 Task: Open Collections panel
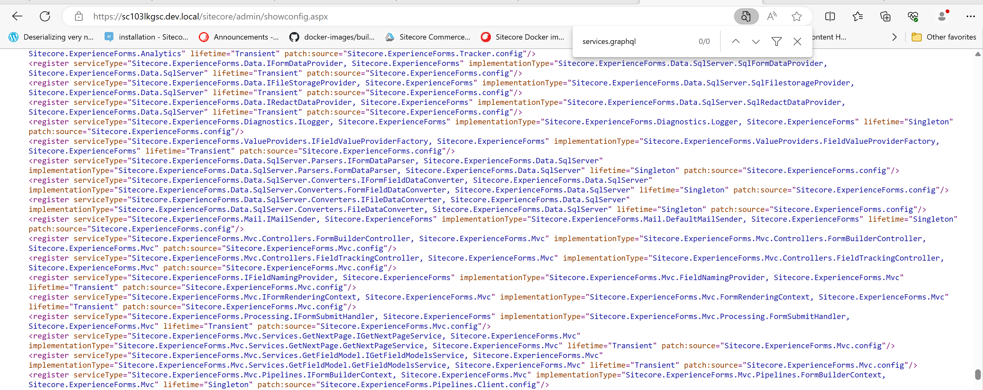pos(885,16)
